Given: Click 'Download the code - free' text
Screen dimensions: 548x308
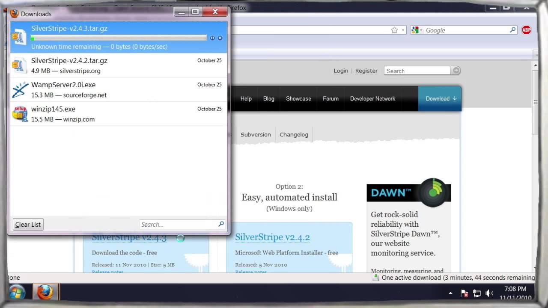Looking at the screenshot, I should click(124, 252).
